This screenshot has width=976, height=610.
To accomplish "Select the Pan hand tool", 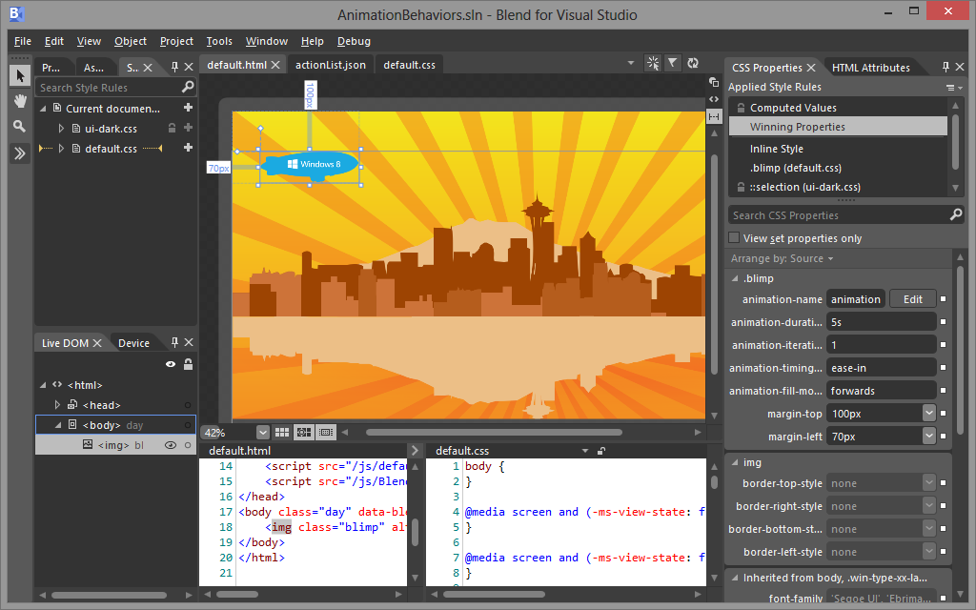I will coord(20,101).
